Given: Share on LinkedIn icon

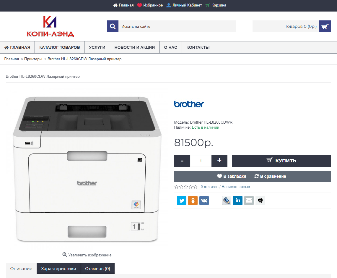Looking at the screenshot, I should pyautogui.click(x=238, y=201).
